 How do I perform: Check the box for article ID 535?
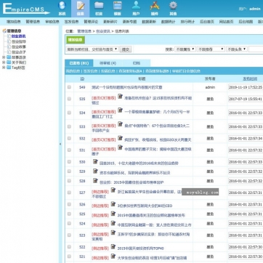pyautogui.click(x=69, y=99)
